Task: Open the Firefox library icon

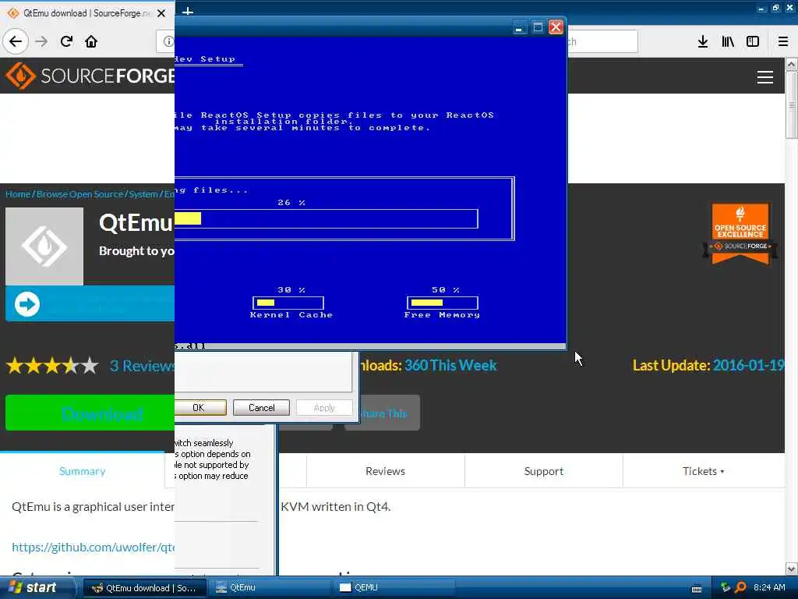Action: point(728,41)
